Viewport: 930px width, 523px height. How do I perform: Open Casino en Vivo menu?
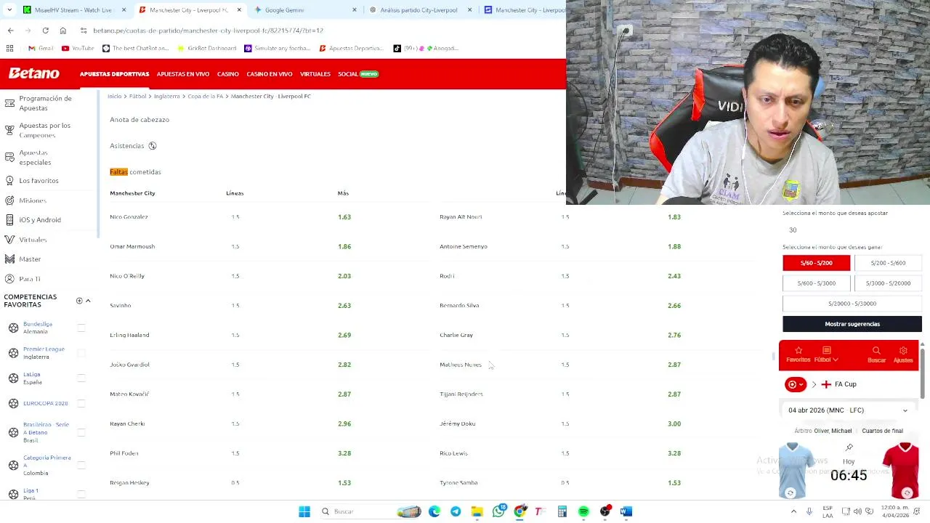[x=270, y=74]
